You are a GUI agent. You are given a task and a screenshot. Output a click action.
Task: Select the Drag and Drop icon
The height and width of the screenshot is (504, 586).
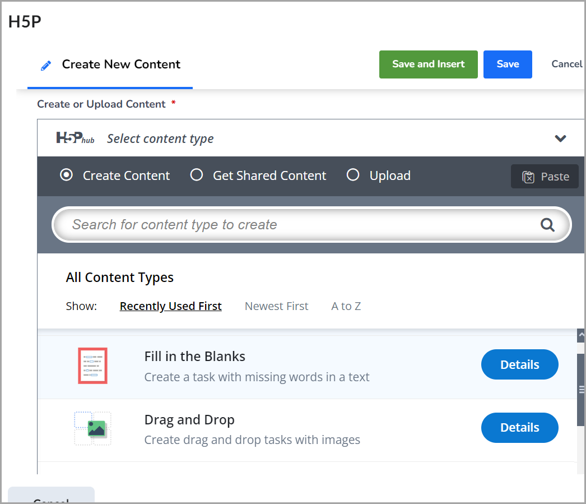(x=92, y=428)
